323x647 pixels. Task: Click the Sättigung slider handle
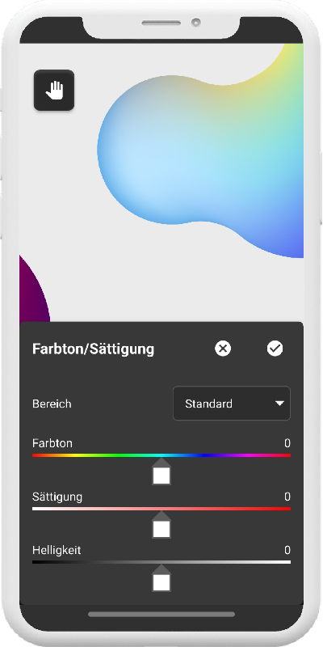pyautogui.click(x=161, y=525)
